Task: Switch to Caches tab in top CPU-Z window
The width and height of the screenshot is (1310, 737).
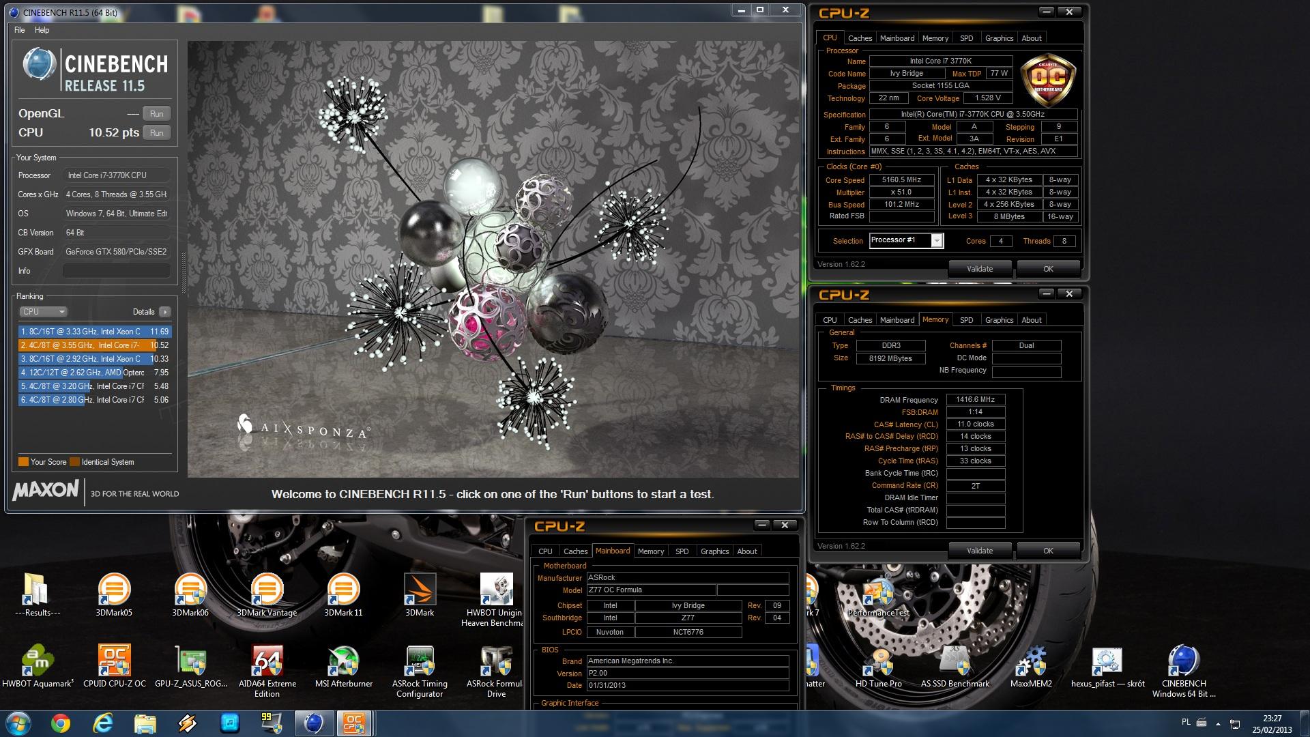Action: tap(860, 38)
